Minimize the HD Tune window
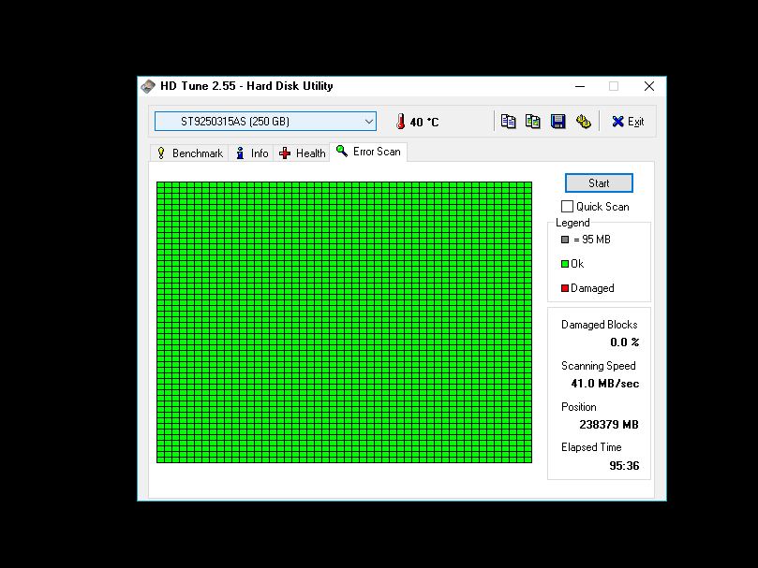Screen dimensions: 758x568 tap(580, 86)
